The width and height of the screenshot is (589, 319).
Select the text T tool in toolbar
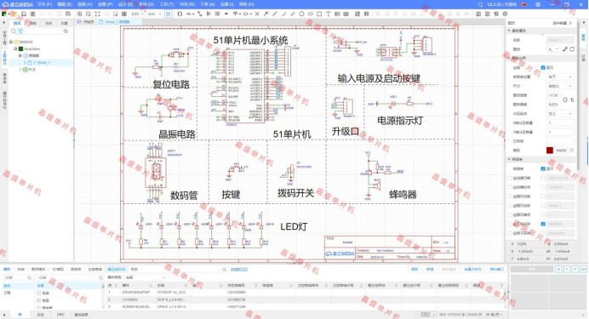click(x=329, y=14)
